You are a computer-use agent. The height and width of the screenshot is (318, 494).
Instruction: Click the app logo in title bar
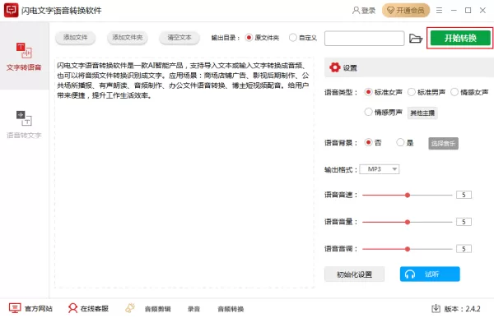(11, 11)
